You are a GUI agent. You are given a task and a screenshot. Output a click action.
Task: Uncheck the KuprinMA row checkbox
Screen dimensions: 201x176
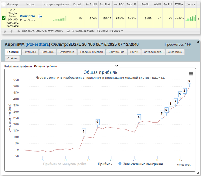point(3,18)
